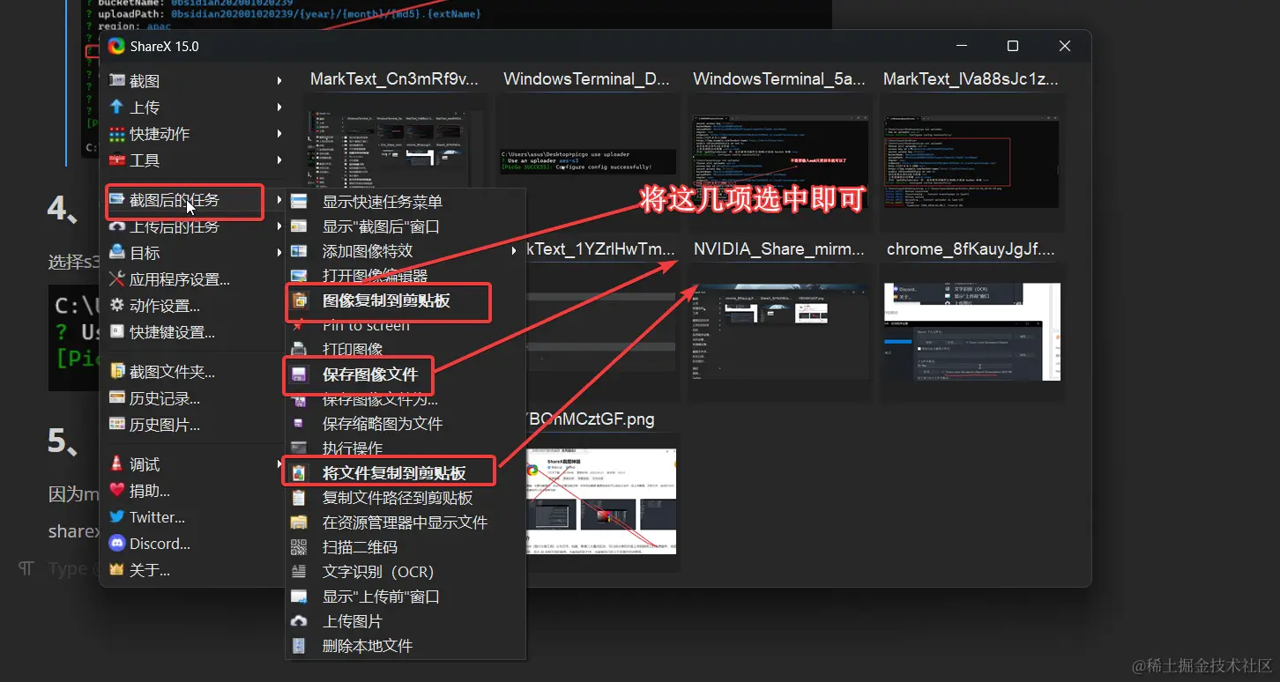Select the WindowsTerminal_5a thumbnail image

(779, 163)
